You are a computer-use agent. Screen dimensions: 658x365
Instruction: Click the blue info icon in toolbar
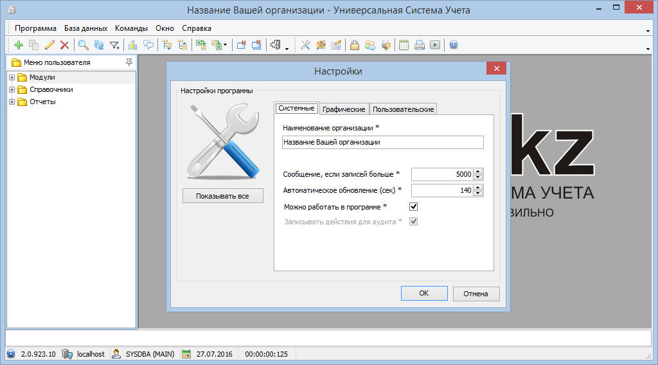tap(454, 45)
